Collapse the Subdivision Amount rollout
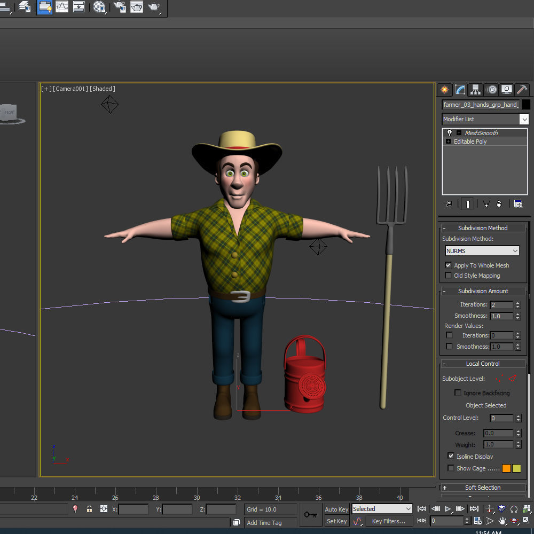The height and width of the screenshot is (534, 534). click(x=483, y=291)
